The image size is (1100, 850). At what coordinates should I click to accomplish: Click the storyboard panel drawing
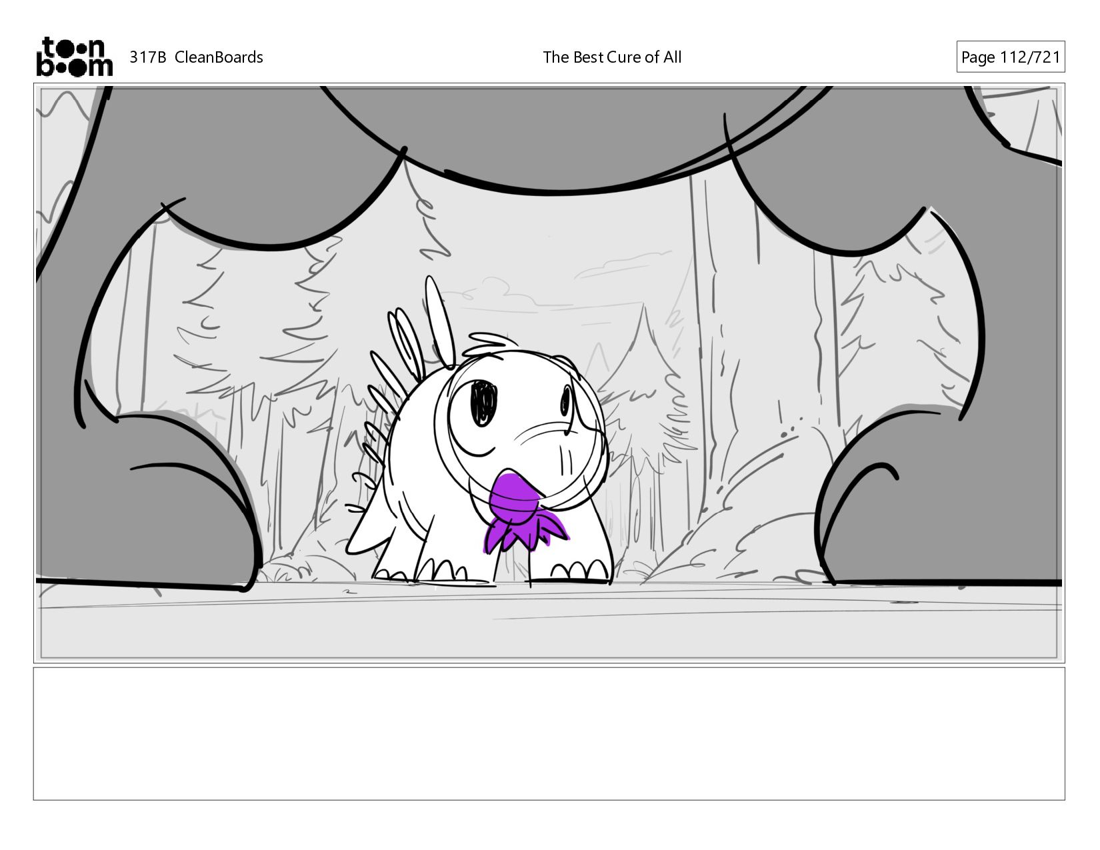point(549,373)
